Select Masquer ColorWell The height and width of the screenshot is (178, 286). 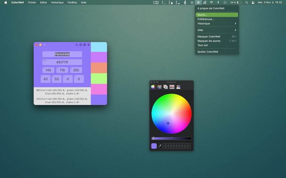(217, 37)
